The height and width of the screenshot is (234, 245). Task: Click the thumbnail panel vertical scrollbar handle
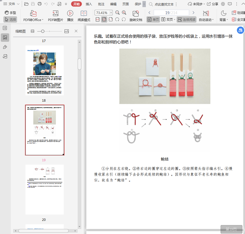(79, 64)
